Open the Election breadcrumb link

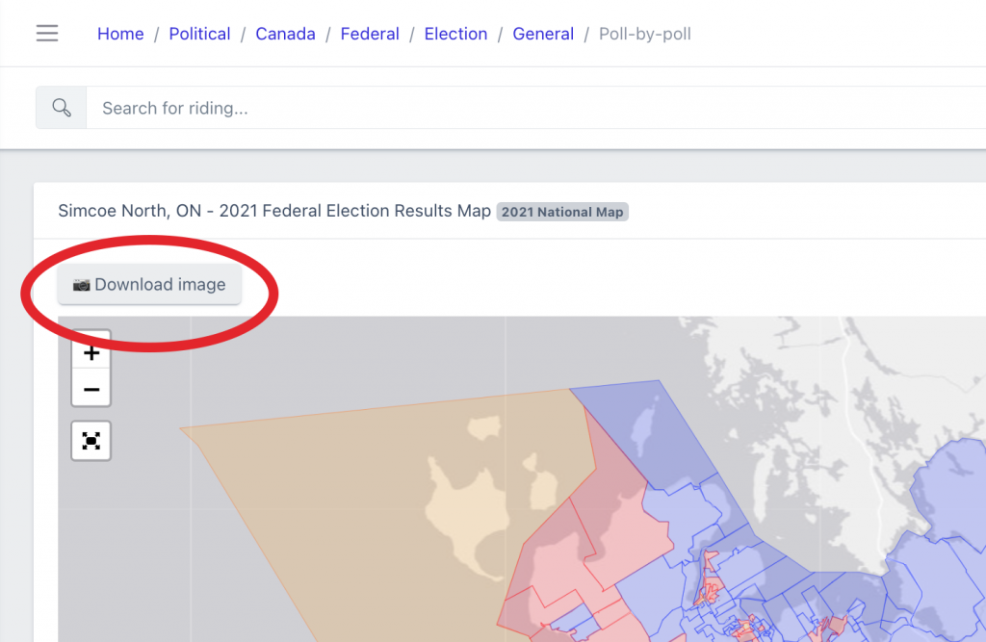click(455, 34)
